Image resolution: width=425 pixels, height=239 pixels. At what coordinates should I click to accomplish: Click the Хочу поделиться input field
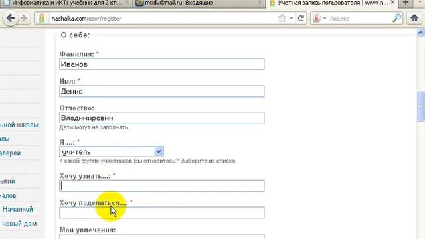(x=162, y=212)
